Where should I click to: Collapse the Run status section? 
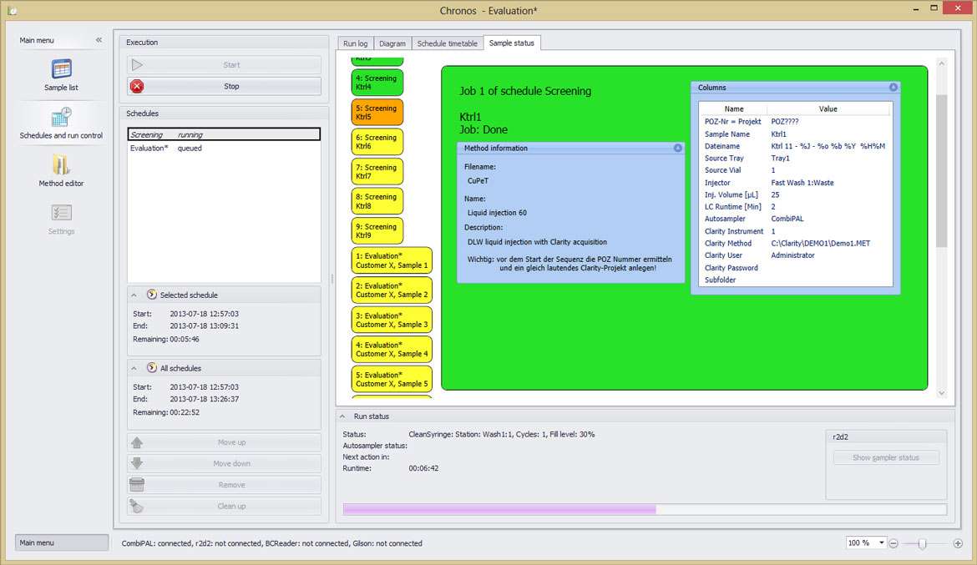342,416
